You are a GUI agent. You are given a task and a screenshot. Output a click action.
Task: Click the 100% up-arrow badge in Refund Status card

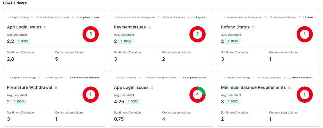tap(232, 41)
